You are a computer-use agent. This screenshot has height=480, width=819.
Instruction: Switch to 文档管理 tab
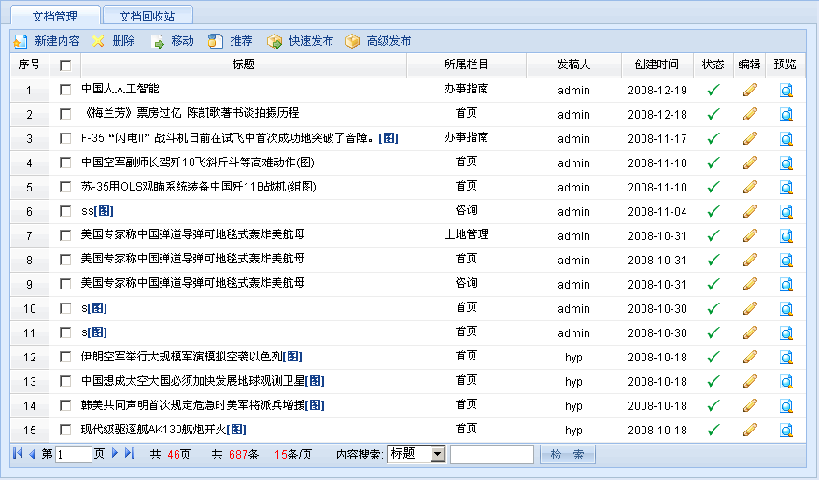[x=55, y=16]
